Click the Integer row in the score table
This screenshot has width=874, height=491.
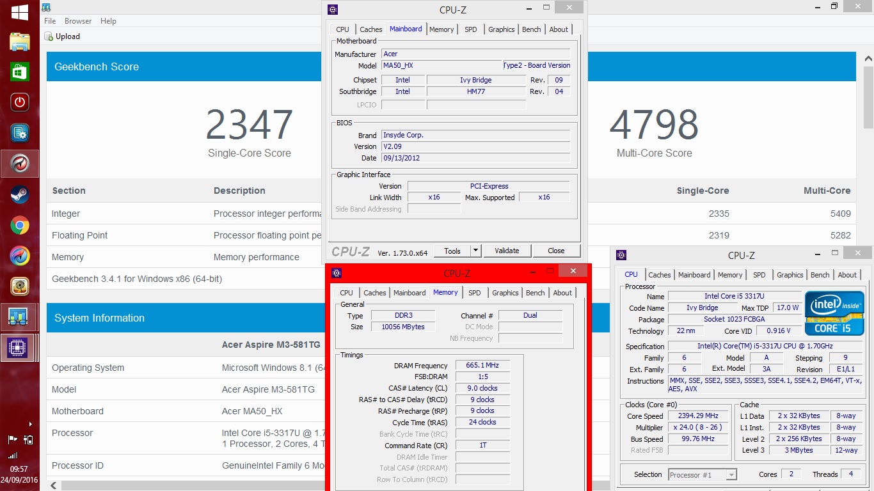(x=451, y=214)
